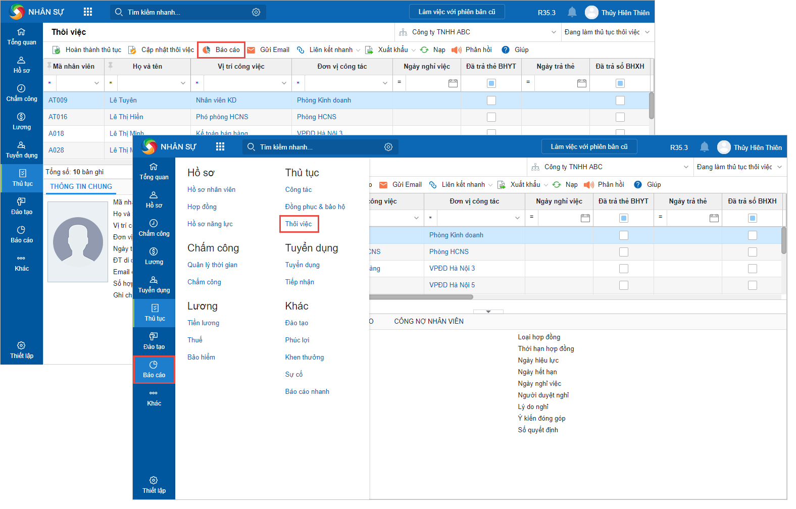Open Thiết lập gear below the open menu panel
The width and height of the screenshot is (796, 509).
pyautogui.click(x=154, y=484)
